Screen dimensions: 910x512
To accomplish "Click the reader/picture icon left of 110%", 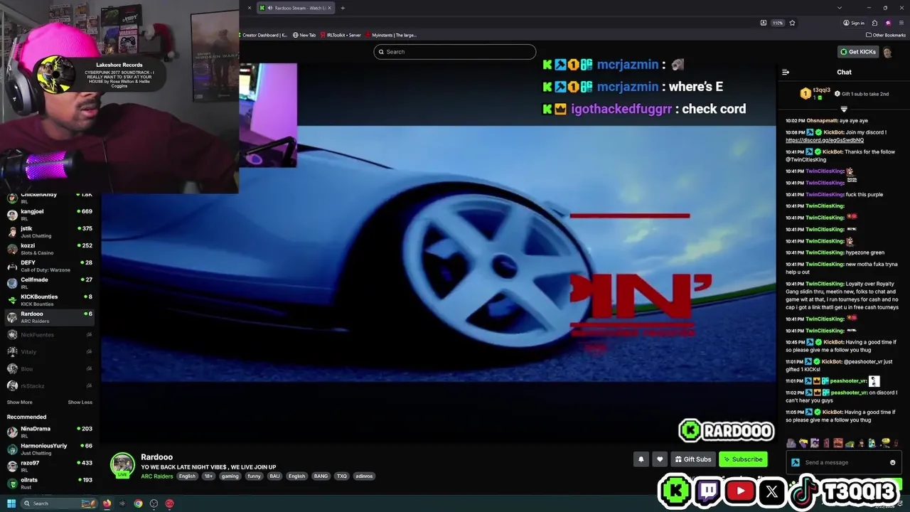I will pos(764,23).
